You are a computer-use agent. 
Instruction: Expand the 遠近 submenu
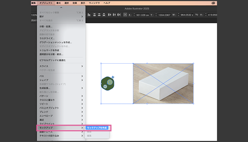tap(61, 120)
